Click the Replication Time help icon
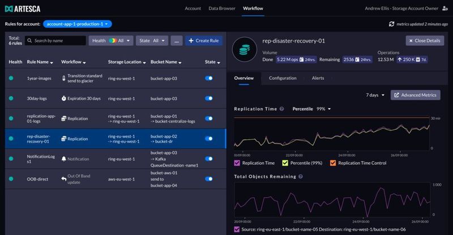Image resolution: width=453 pixels, height=235 pixels. (x=281, y=108)
